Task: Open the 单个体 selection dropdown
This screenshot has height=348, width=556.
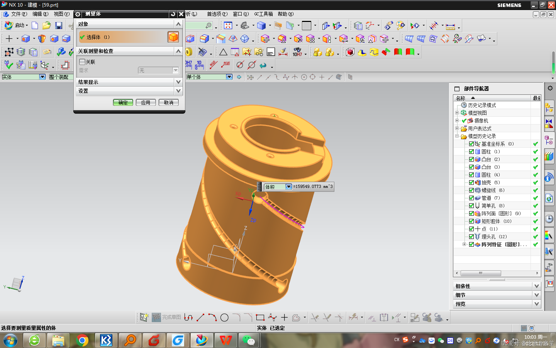Action: (x=229, y=77)
